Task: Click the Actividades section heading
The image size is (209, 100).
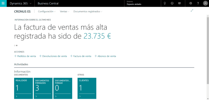Action: pos(21,64)
